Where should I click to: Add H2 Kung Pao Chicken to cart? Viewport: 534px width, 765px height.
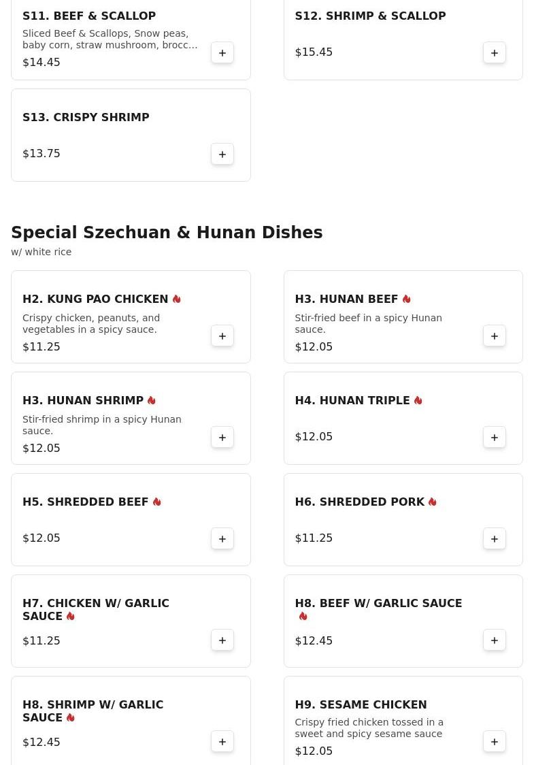pos(222,336)
